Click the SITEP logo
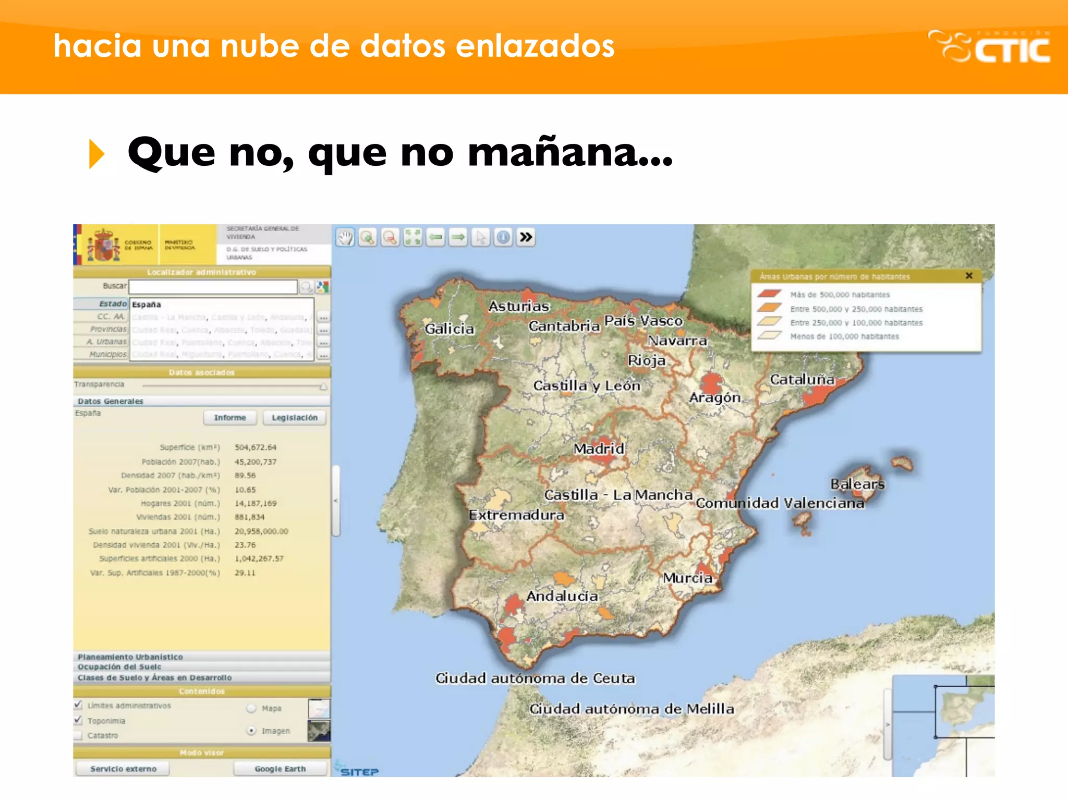1068x801 pixels. click(x=358, y=770)
